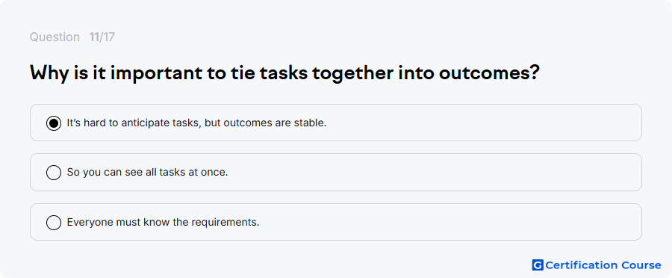
Task: Select 'So you can see all tasks' radio
Action: 54,173
